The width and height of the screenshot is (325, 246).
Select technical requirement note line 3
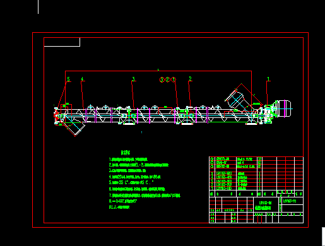coord(127,170)
